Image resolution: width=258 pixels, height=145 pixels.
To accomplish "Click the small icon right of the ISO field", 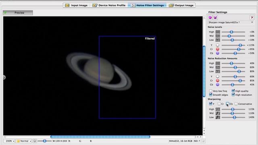I will click(203, 141).
